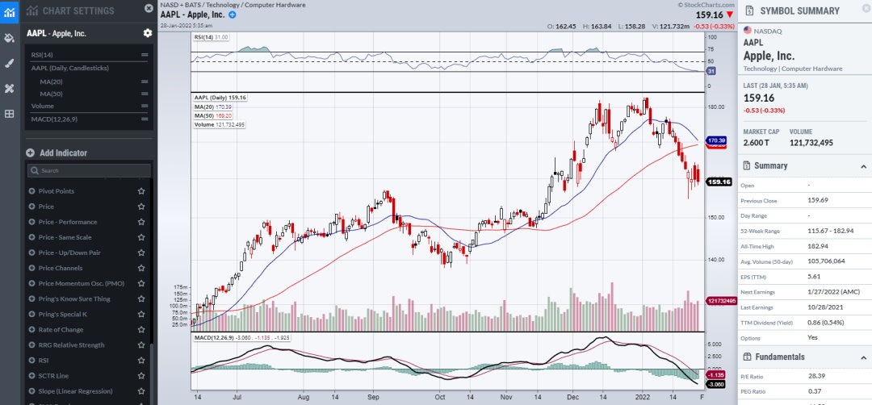The height and width of the screenshot is (405, 872).
Task: Click the Symbol Summary panel header icon
Action: [749, 10]
